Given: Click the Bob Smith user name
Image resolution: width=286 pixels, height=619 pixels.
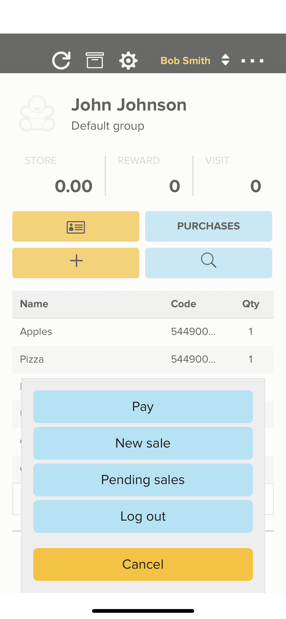Looking at the screenshot, I should (185, 61).
